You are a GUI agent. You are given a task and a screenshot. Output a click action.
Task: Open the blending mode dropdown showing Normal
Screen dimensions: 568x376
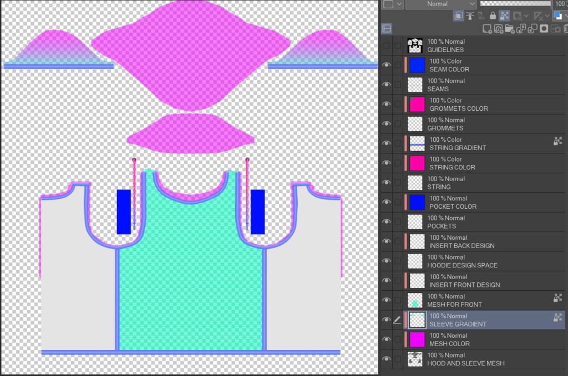point(441,4)
